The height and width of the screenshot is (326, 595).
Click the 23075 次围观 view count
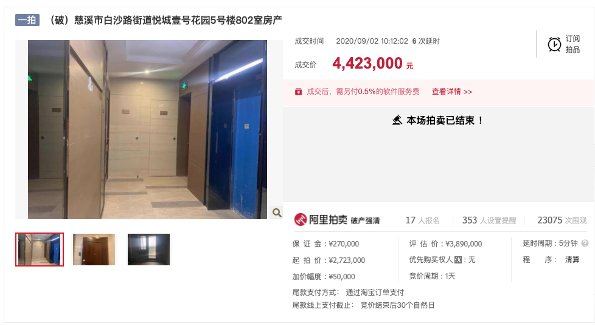click(x=562, y=220)
